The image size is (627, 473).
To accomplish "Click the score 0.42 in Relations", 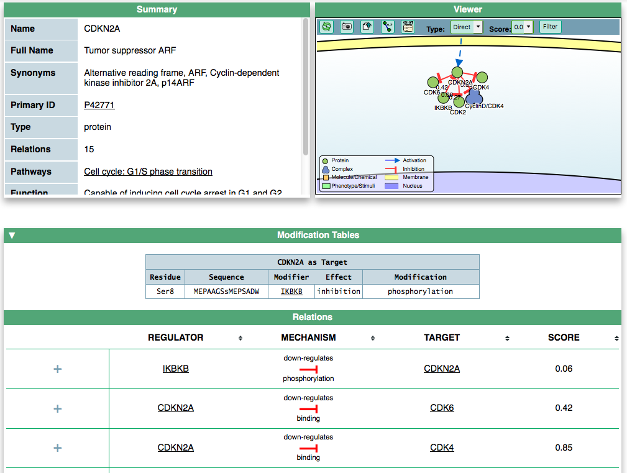I will pos(564,408).
